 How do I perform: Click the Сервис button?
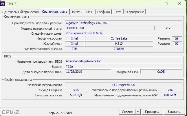127,112
